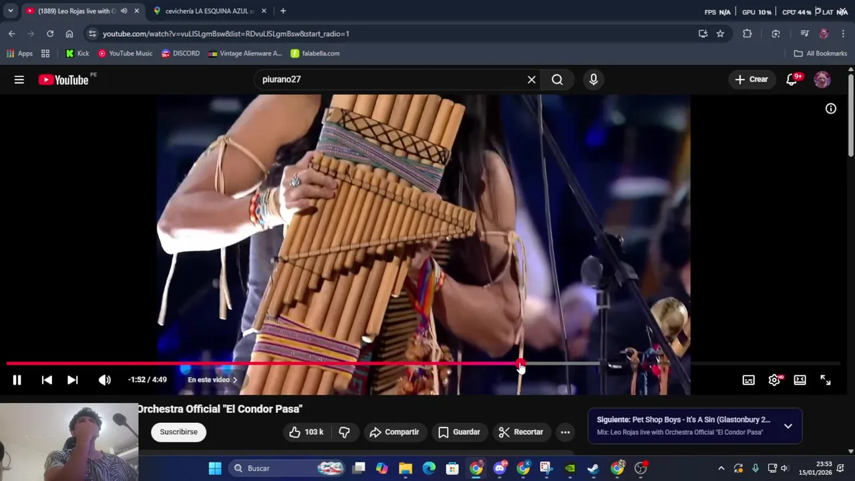The width and height of the screenshot is (855, 481).
Task: Install app icon in address bar
Action: tap(703, 33)
